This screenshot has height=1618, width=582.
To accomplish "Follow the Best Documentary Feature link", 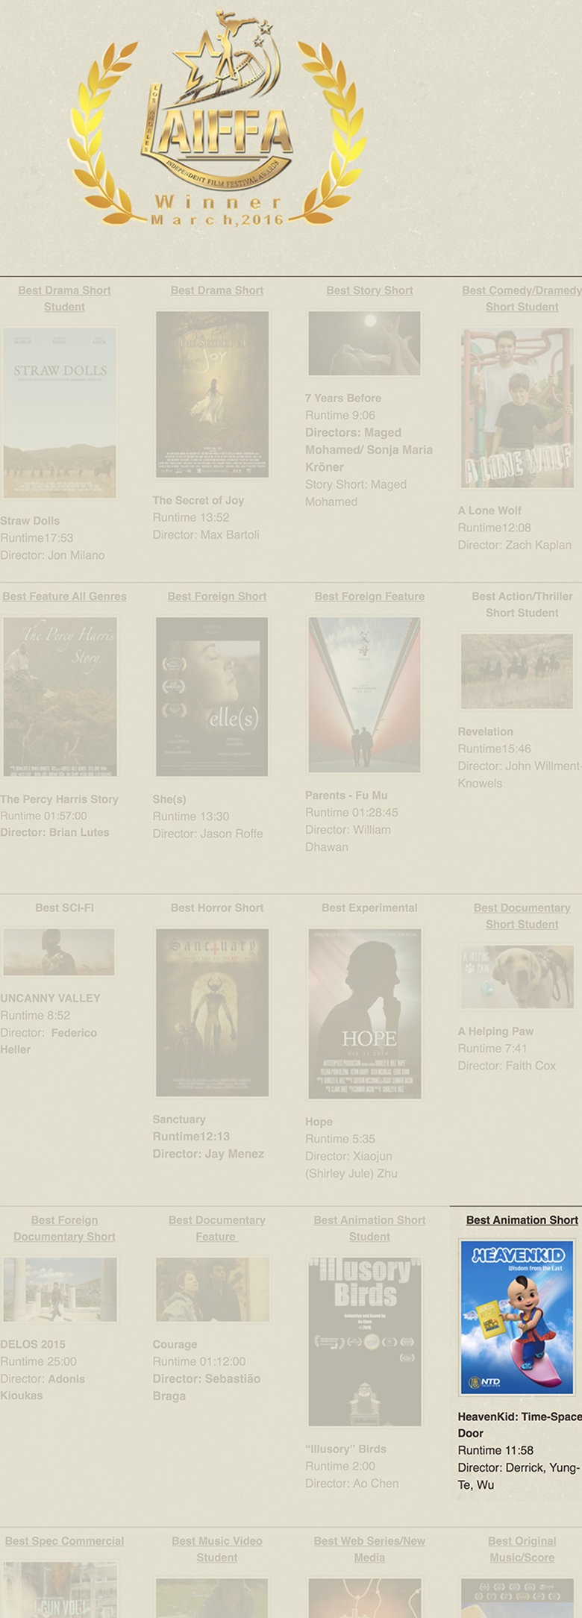I will (x=216, y=1228).
